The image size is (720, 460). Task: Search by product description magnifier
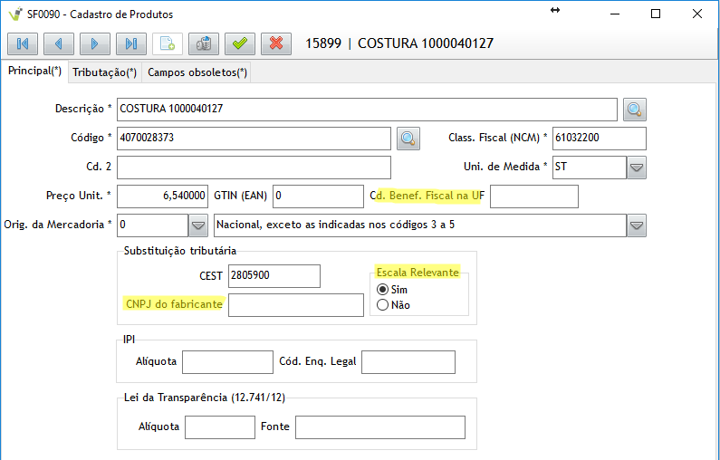[635, 110]
